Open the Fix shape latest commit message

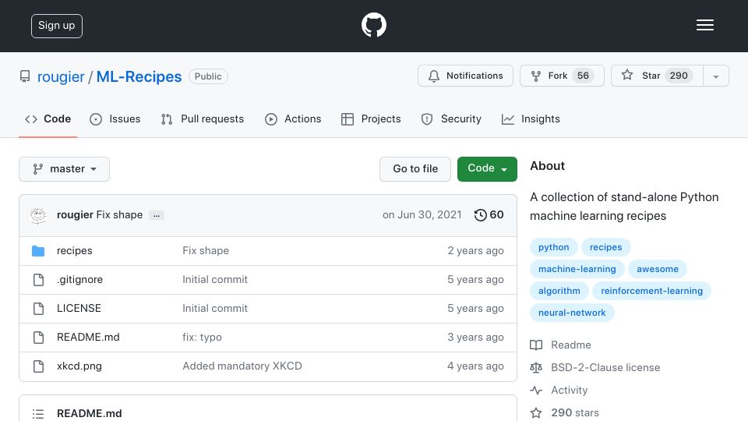coord(119,215)
